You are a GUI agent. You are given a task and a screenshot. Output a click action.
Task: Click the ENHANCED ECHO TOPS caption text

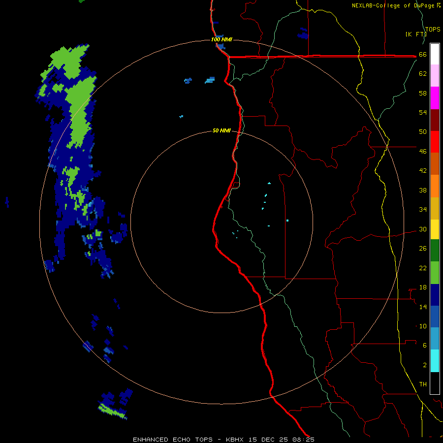[173, 440]
